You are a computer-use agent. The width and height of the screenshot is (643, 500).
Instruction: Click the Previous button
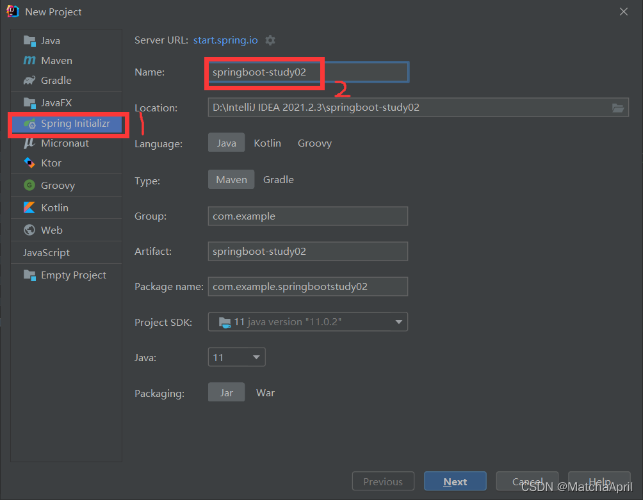383,481
